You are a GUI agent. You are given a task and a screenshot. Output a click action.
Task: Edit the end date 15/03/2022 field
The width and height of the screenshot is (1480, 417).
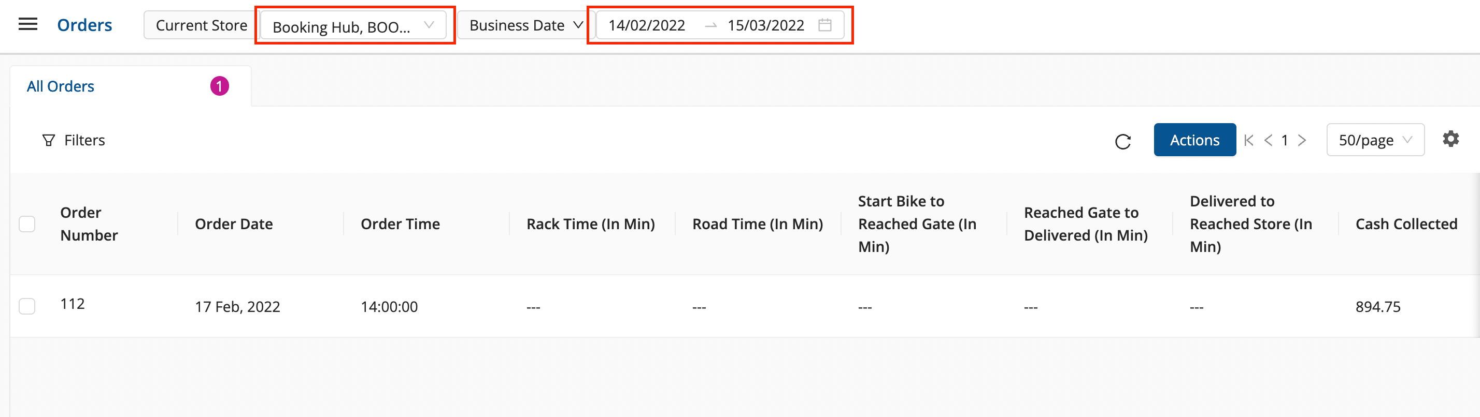point(765,26)
